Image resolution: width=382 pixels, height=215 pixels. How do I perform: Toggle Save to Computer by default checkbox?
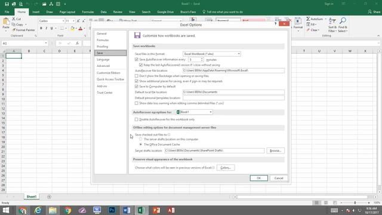pyautogui.click(x=137, y=87)
